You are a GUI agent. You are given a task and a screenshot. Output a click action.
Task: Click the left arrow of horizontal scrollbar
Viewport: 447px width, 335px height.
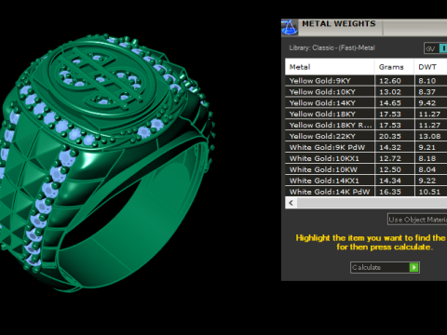tap(291, 203)
